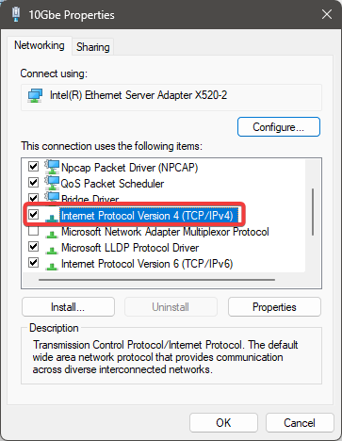Click the Install button
This screenshot has height=441, width=342.
click(x=68, y=307)
